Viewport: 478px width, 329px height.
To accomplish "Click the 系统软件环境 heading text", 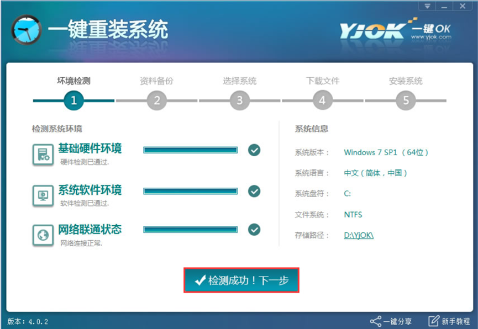I will pos(90,190).
